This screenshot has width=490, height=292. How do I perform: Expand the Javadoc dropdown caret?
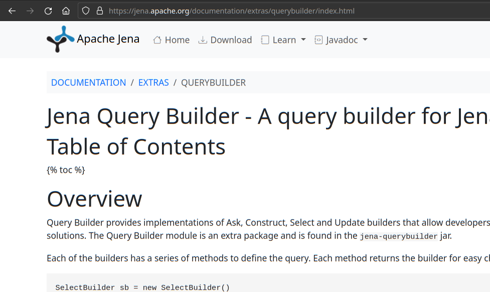pyautogui.click(x=365, y=40)
